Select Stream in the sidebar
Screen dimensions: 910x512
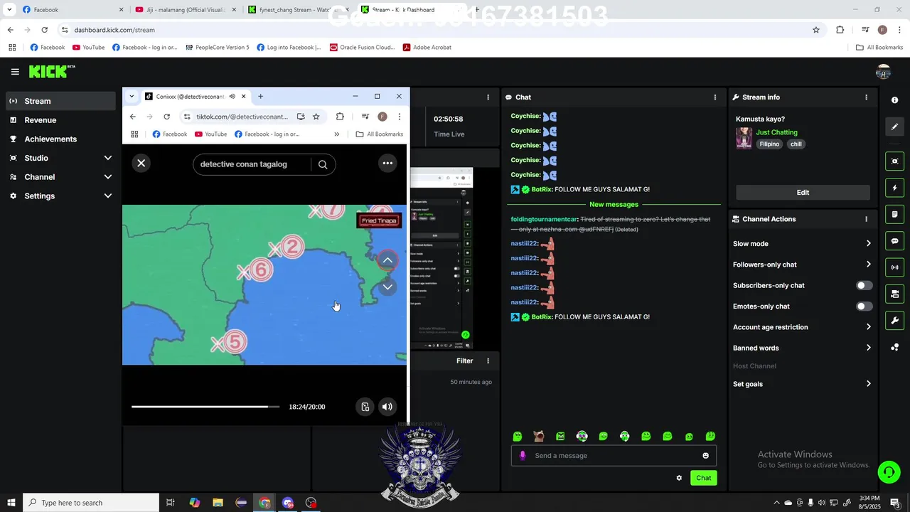[x=60, y=101]
